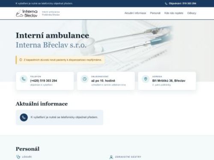This screenshot has height=160, width=214.
Task: Click the round phone icon under Aktuální informace
Action: point(24,117)
